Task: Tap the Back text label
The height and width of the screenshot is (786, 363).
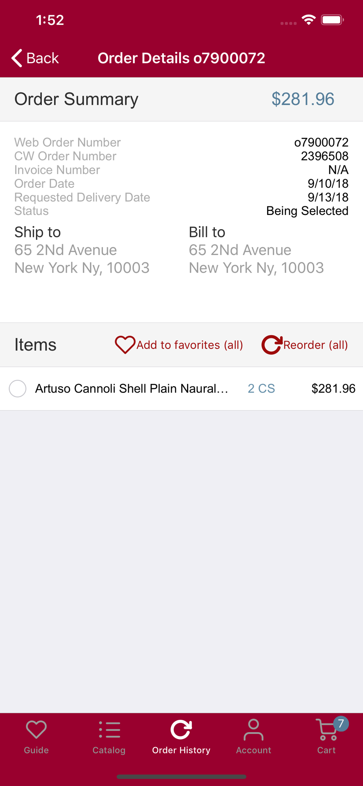Action: [x=42, y=58]
